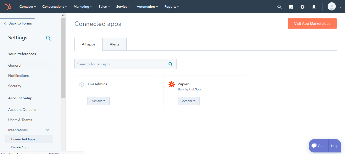This screenshot has width=345, height=154.
Task: Click the Zapier app name
Action: click(183, 84)
